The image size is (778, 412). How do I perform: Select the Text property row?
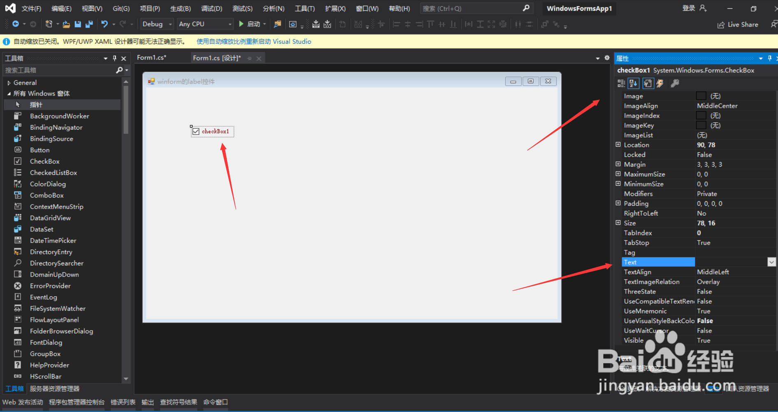(658, 262)
